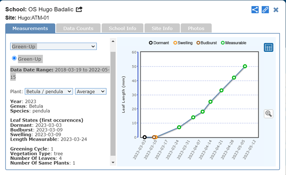Go to the Site Info tab
This screenshot has height=175, width=286.
click(x=162, y=28)
